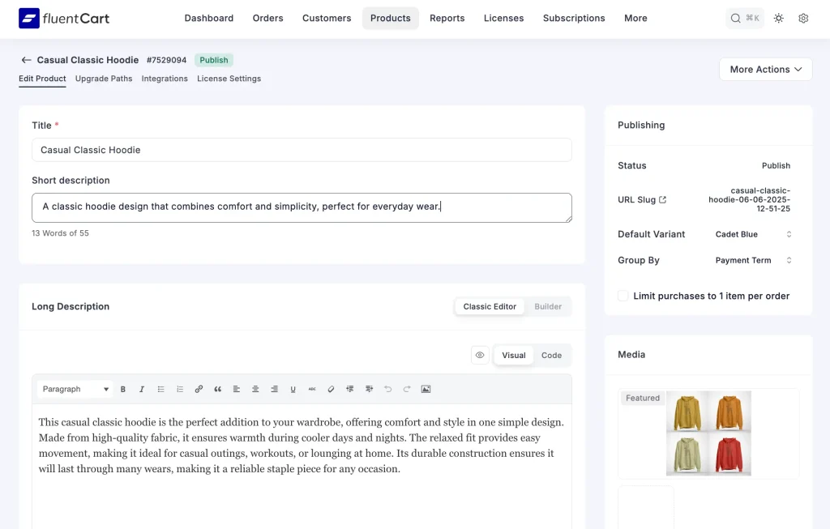
Task: Create a bulleted list in the editor
Action: 160,389
